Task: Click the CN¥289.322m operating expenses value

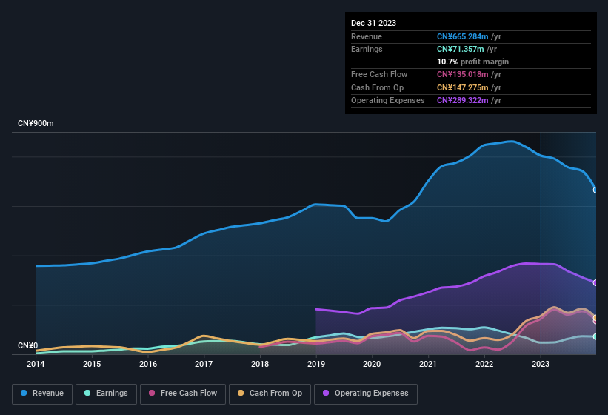Action: [463, 101]
